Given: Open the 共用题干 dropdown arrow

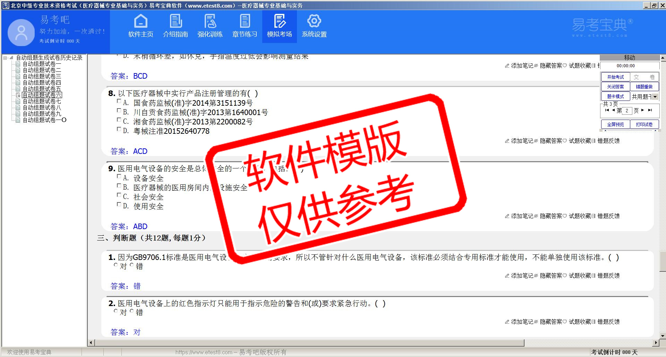Looking at the screenshot, I should coord(655,97).
